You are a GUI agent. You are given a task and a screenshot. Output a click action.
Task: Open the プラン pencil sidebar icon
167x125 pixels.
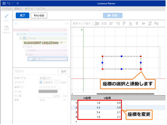[7, 17]
